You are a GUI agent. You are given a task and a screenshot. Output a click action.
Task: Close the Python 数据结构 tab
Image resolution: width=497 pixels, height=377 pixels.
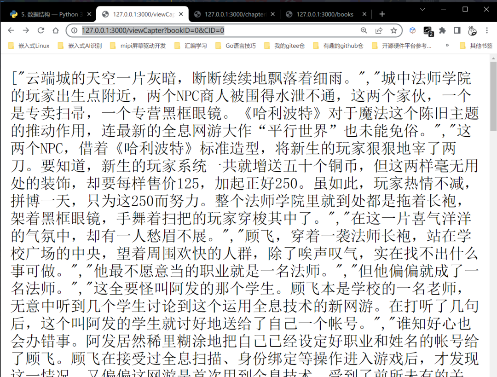point(89,14)
